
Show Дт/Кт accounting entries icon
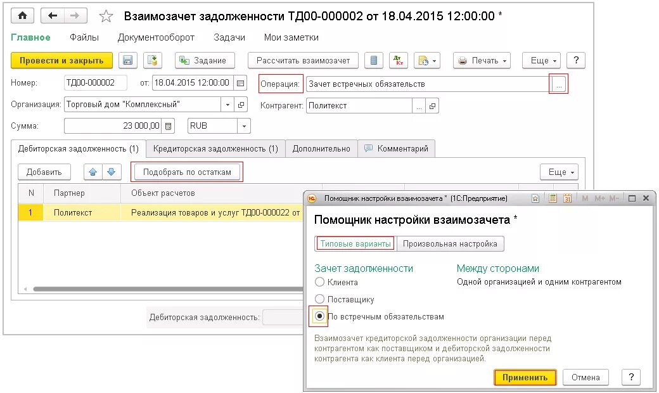coord(398,60)
